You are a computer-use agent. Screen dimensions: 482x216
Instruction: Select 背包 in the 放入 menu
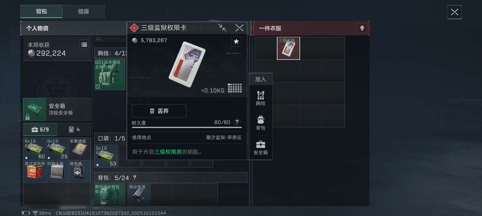click(260, 123)
